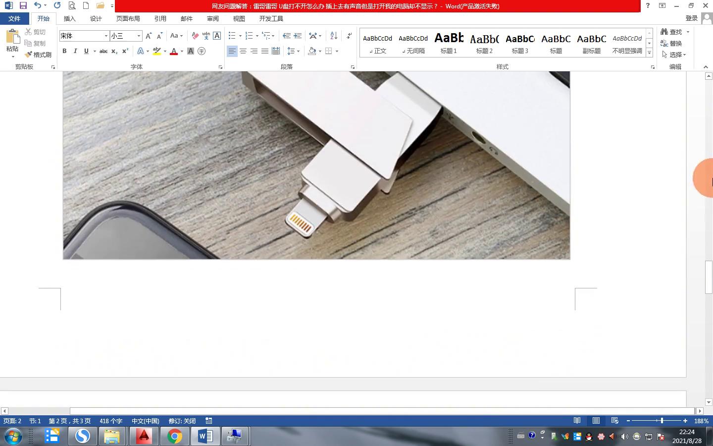Toggle bulleted list formatting
This screenshot has height=446, width=713.
pos(231,36)
